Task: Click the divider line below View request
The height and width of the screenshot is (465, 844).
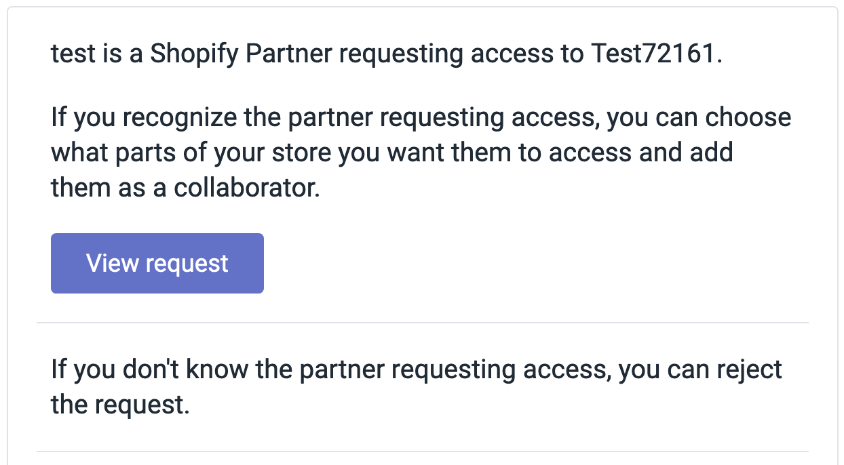Action: coord(422,323)
